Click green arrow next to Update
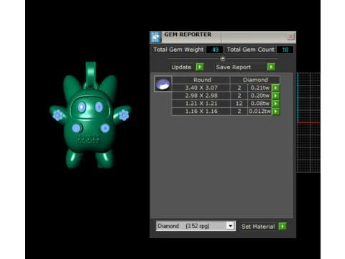Image resolution: width=345 pixels, height=259 pixels. 200,67
